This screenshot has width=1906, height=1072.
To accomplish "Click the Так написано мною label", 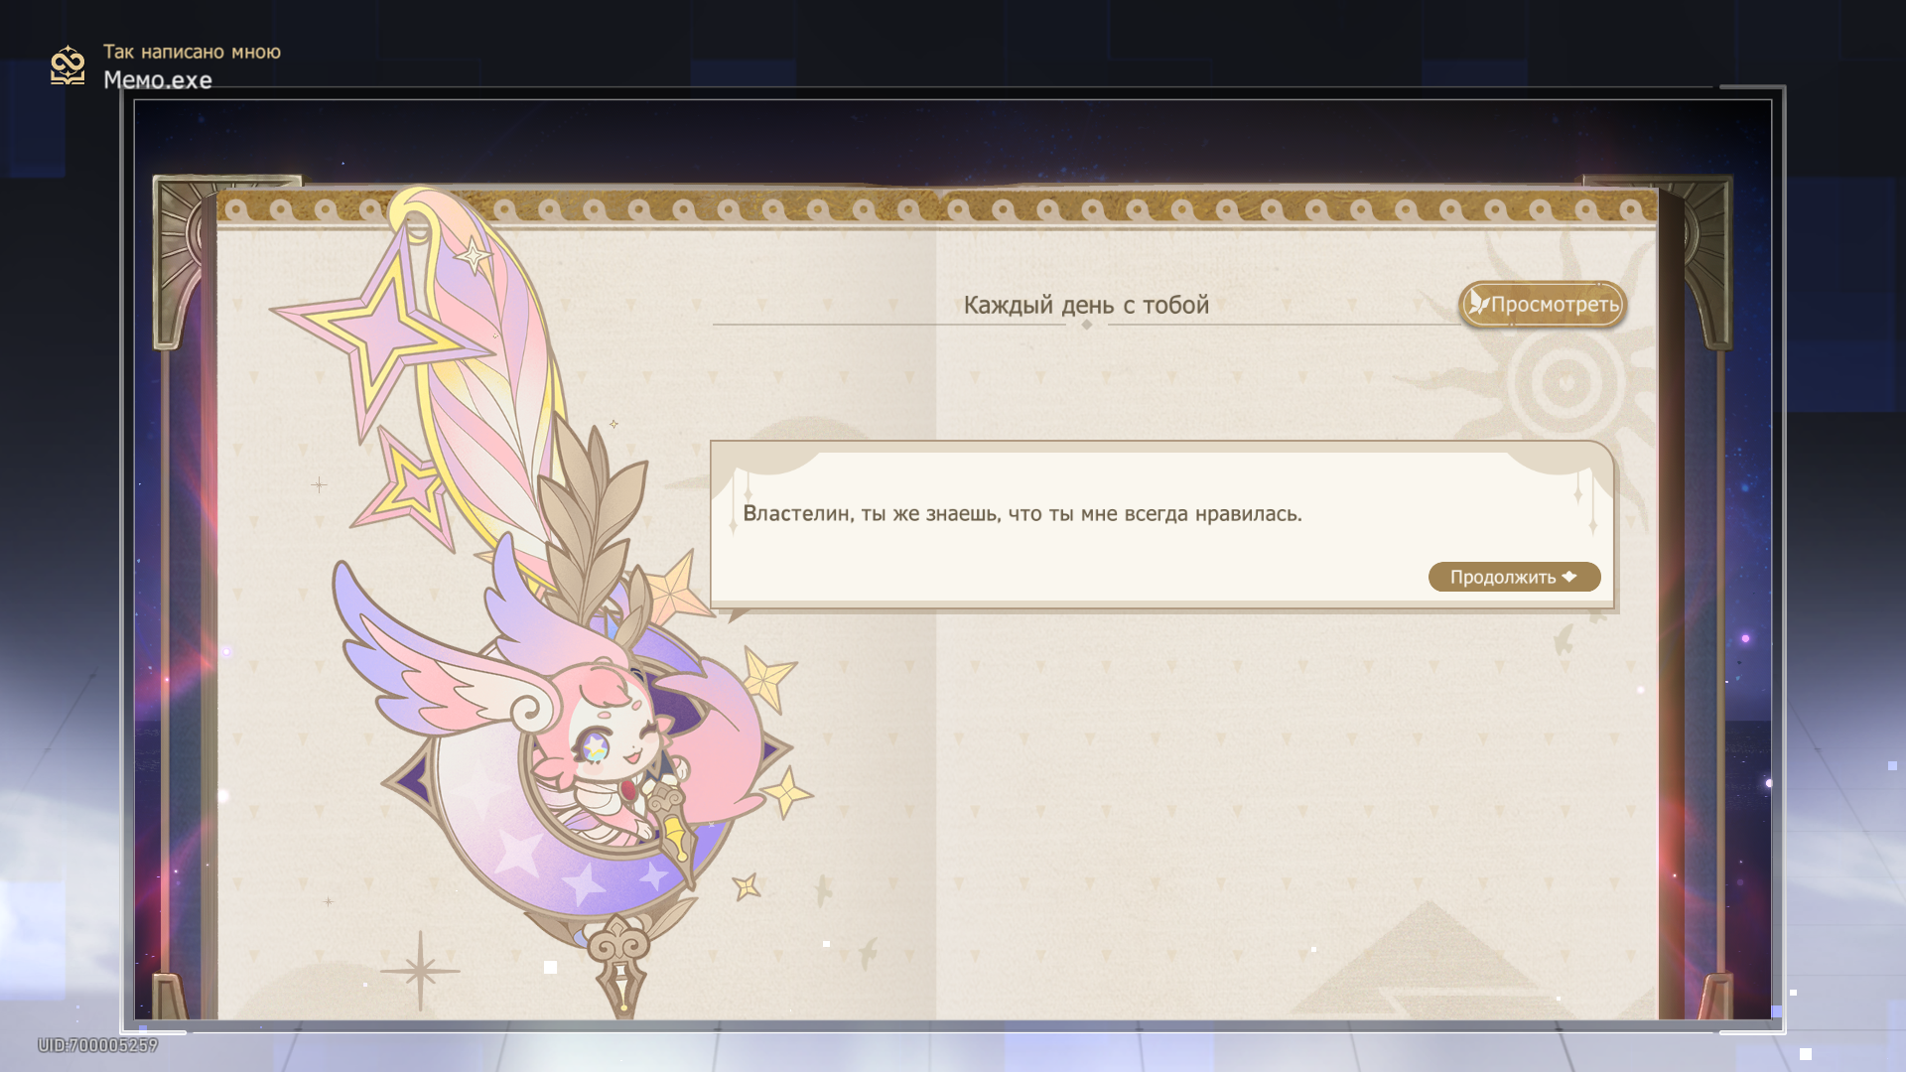I will coord(192,52).
